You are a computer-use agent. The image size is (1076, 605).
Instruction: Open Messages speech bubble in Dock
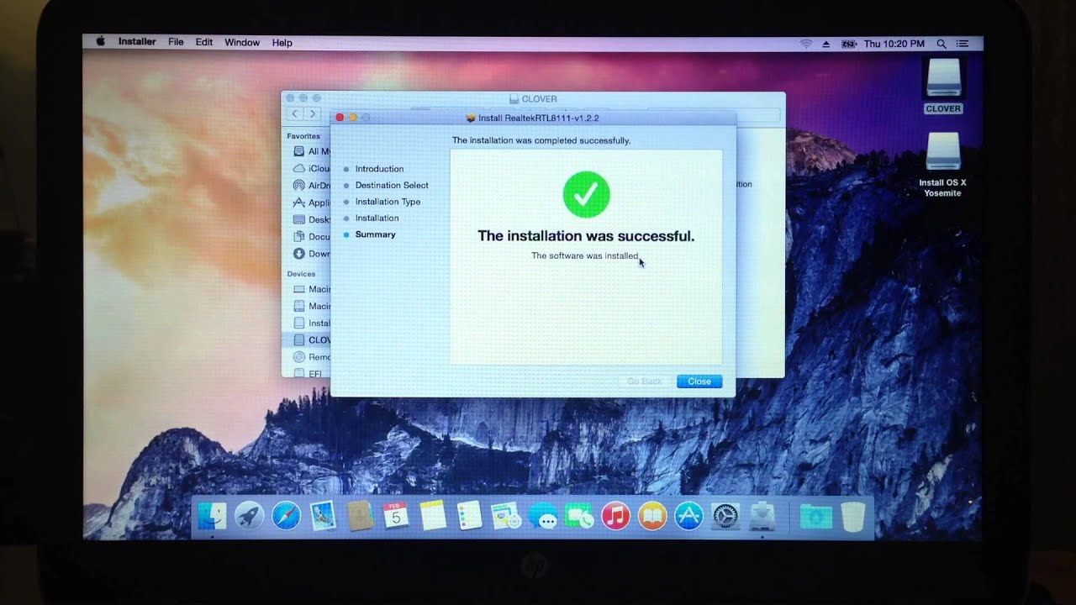(x=543, y=516)
